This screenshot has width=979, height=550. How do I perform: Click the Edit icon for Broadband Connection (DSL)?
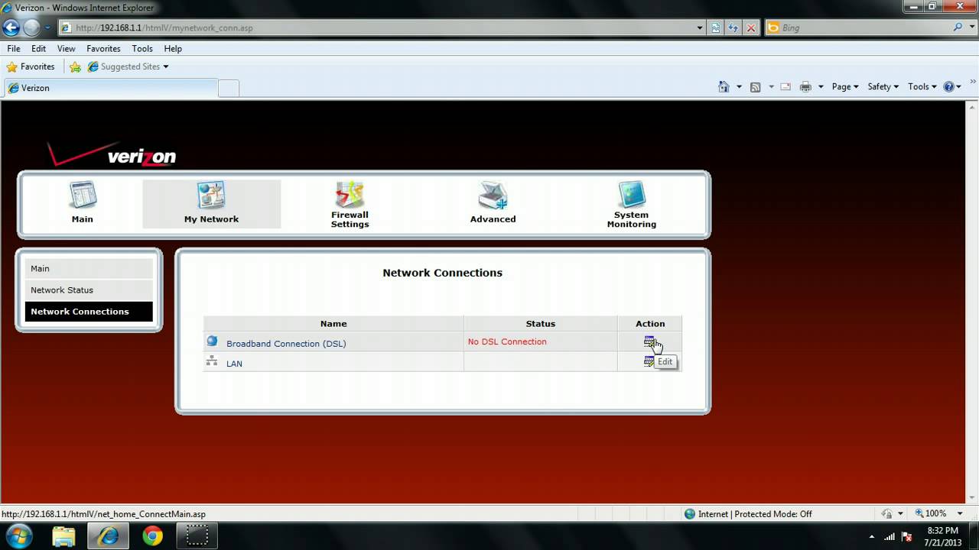pyautogui.click(x=649, y=341)
